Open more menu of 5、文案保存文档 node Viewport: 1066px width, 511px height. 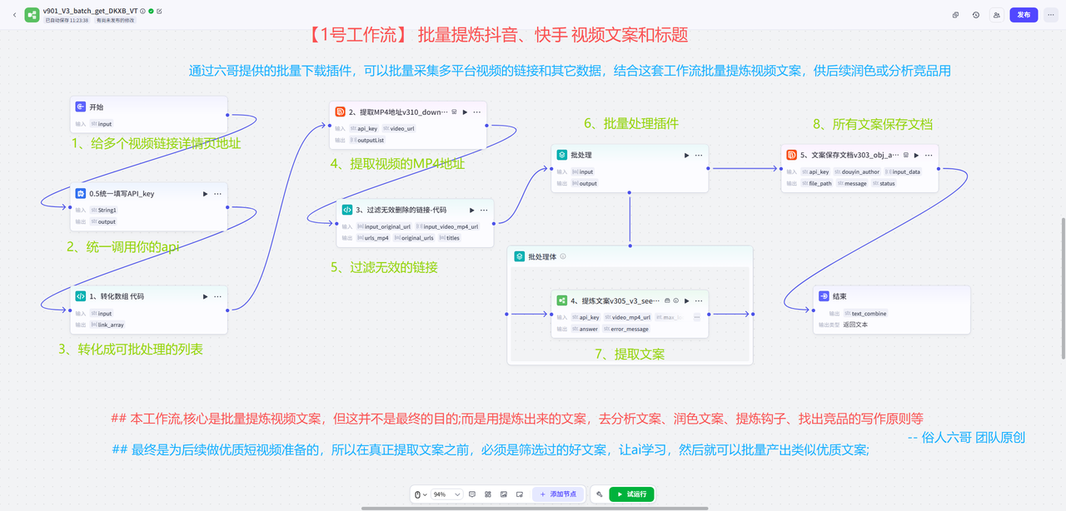929,155
